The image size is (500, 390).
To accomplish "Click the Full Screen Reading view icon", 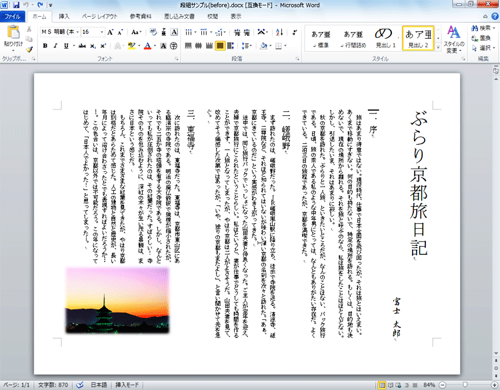I will click(390, 385).
